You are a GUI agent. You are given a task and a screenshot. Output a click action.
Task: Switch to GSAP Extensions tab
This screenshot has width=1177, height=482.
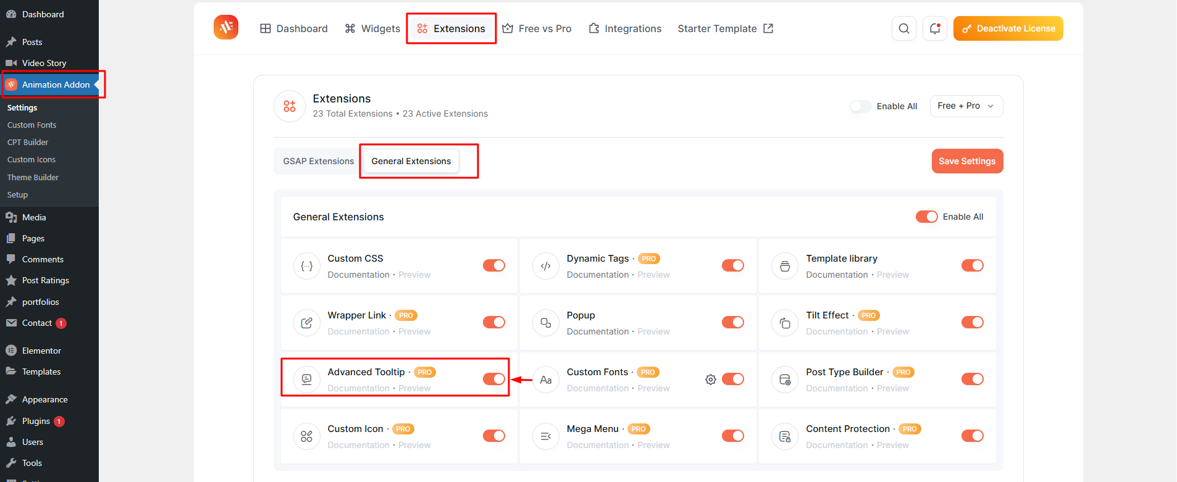[x=319, y=161]
